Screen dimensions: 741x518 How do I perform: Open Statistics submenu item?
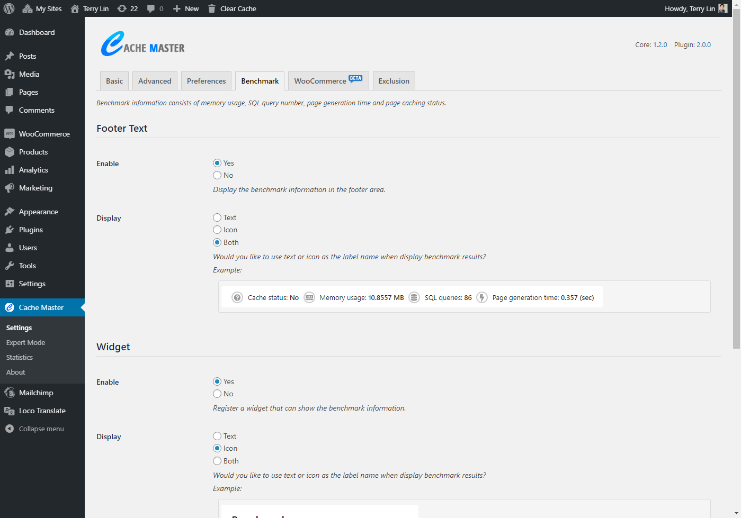click(20, 358)
